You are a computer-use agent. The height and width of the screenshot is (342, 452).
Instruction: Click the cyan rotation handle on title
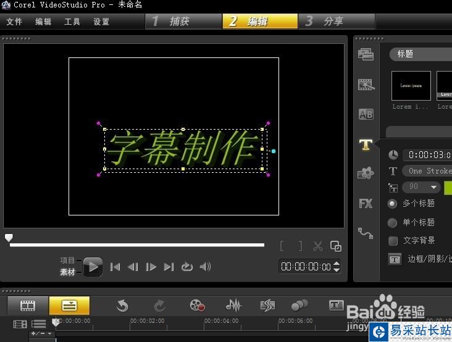[274, 151]
